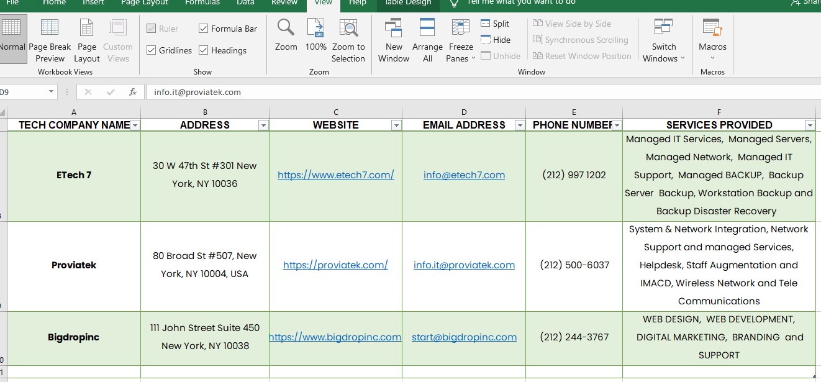Switch to Normal workbook view
Screen dimensions: 821x382
pos(12,39)
